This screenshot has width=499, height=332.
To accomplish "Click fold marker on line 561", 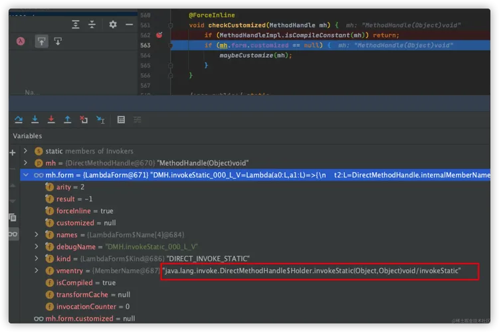I will click(171, 25).
